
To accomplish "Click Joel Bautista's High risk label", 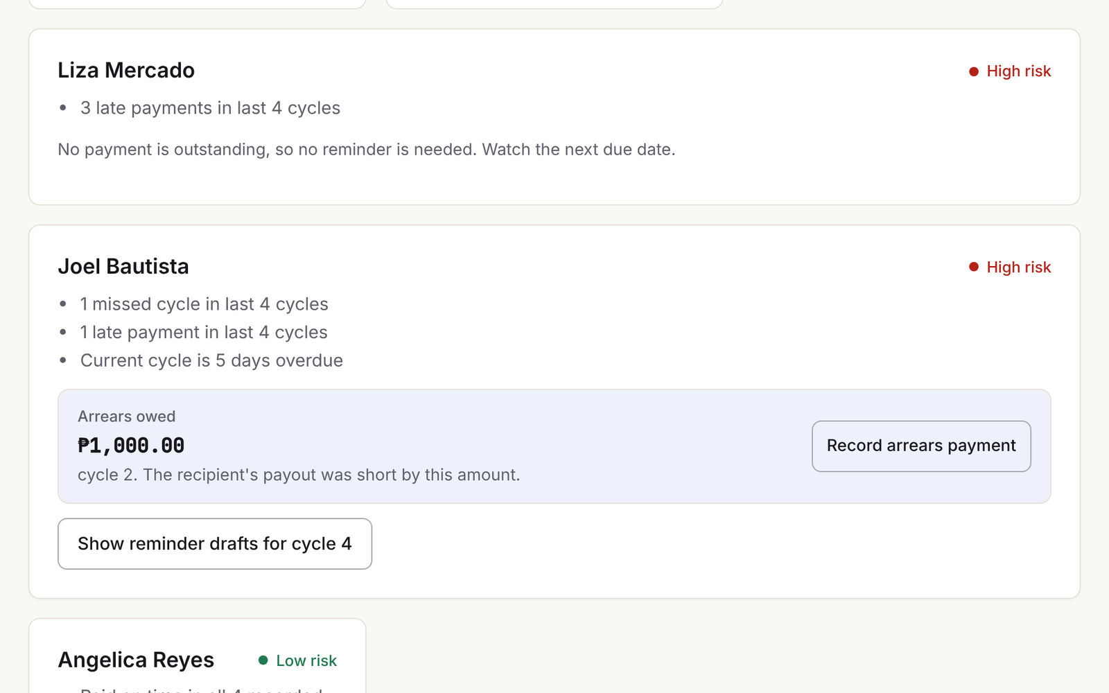I will tap(1018, 267).
